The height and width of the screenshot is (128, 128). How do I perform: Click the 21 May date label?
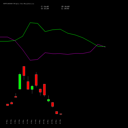point(48,122)
